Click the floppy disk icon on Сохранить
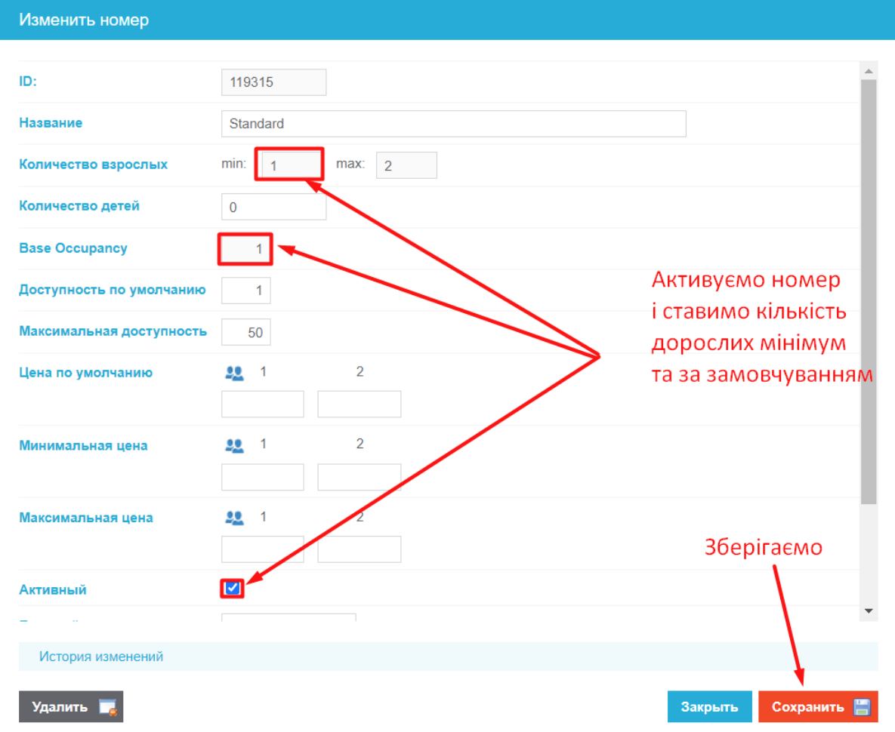The width and height of the screenshot is (895, 732). tap(862, 707)
